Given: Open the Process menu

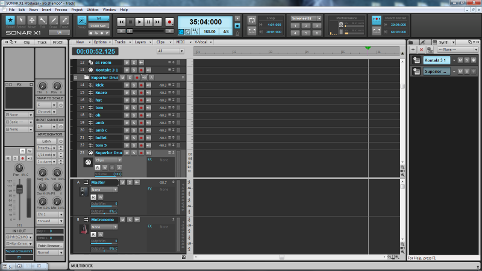Looking at the screenshot, I should tap(61, 10).
